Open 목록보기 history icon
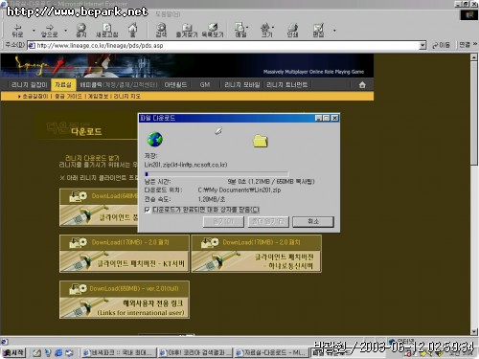479x359 pixels. (x=213, y=31)
